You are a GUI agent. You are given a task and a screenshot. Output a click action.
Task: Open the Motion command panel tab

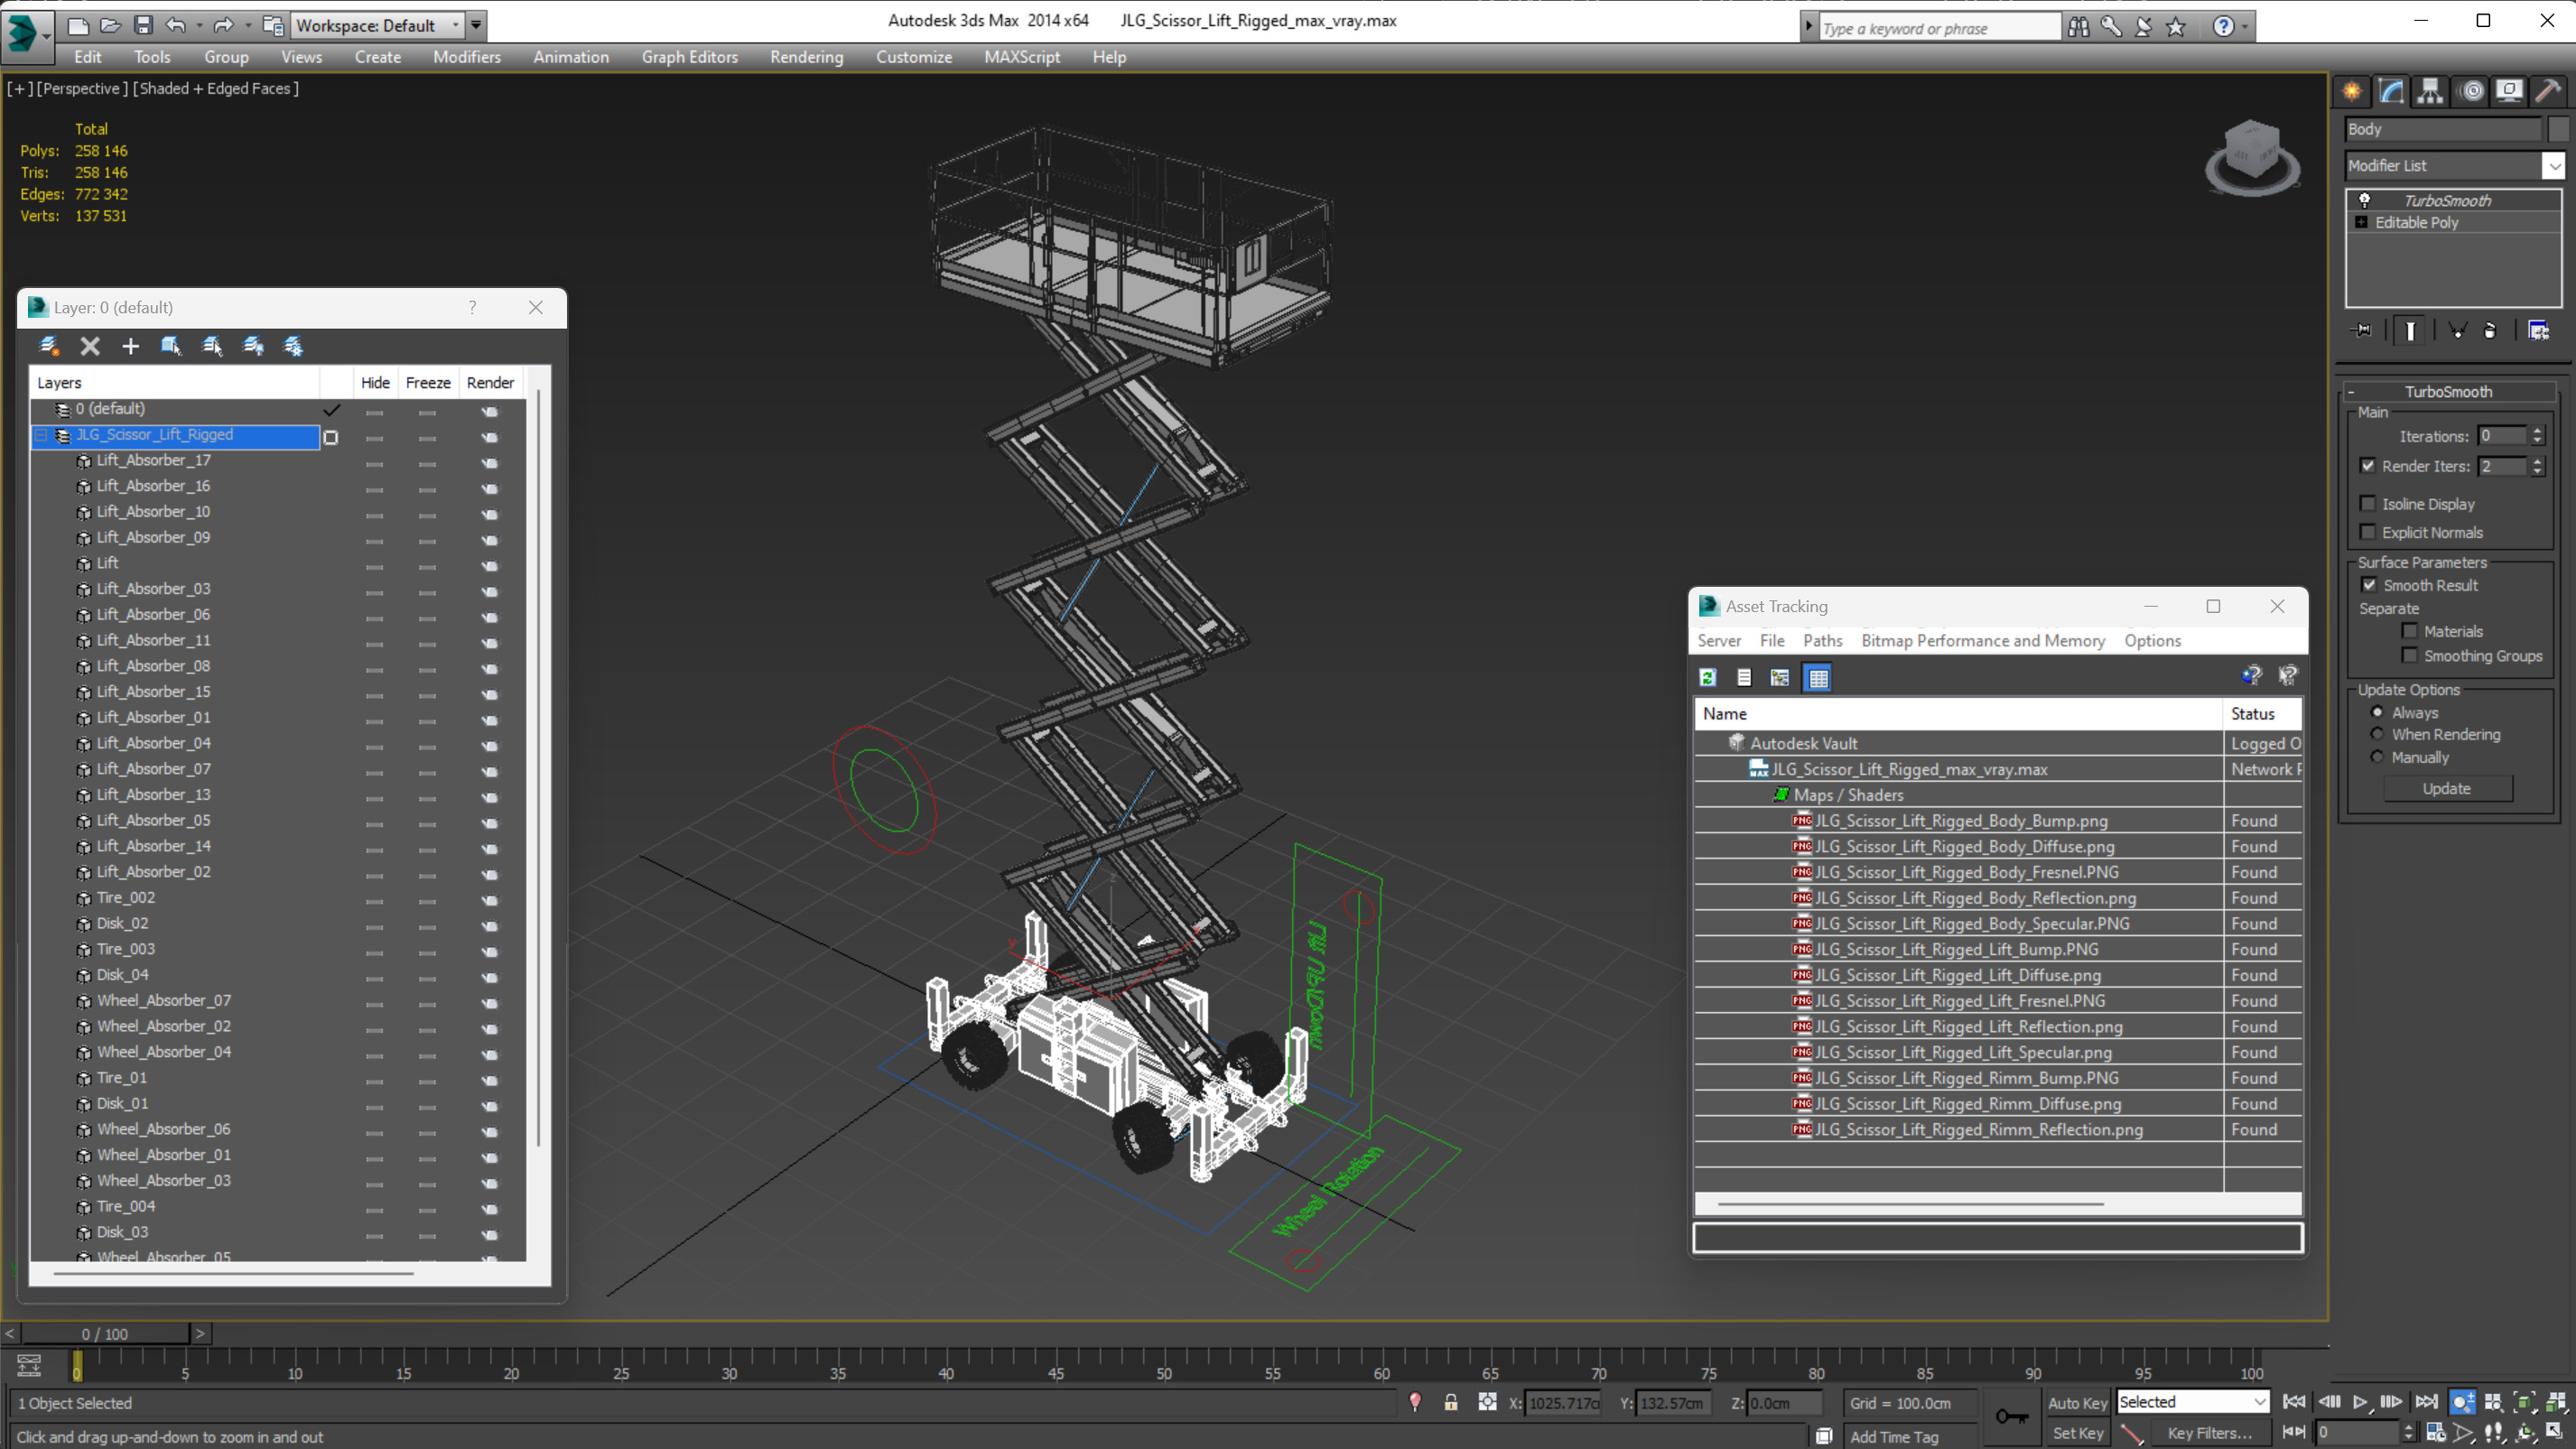coord(2471,91)
